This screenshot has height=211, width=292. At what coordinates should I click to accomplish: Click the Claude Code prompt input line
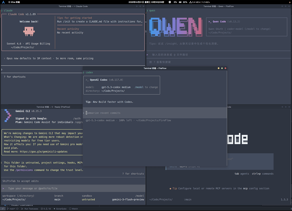point(42,69)
